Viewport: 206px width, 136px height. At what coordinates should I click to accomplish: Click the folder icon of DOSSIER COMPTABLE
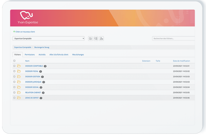19,66
